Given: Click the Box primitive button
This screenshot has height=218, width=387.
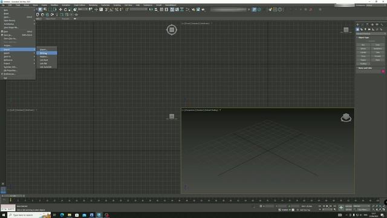Looking at the screenshot, I should click(x=363, y=45).
